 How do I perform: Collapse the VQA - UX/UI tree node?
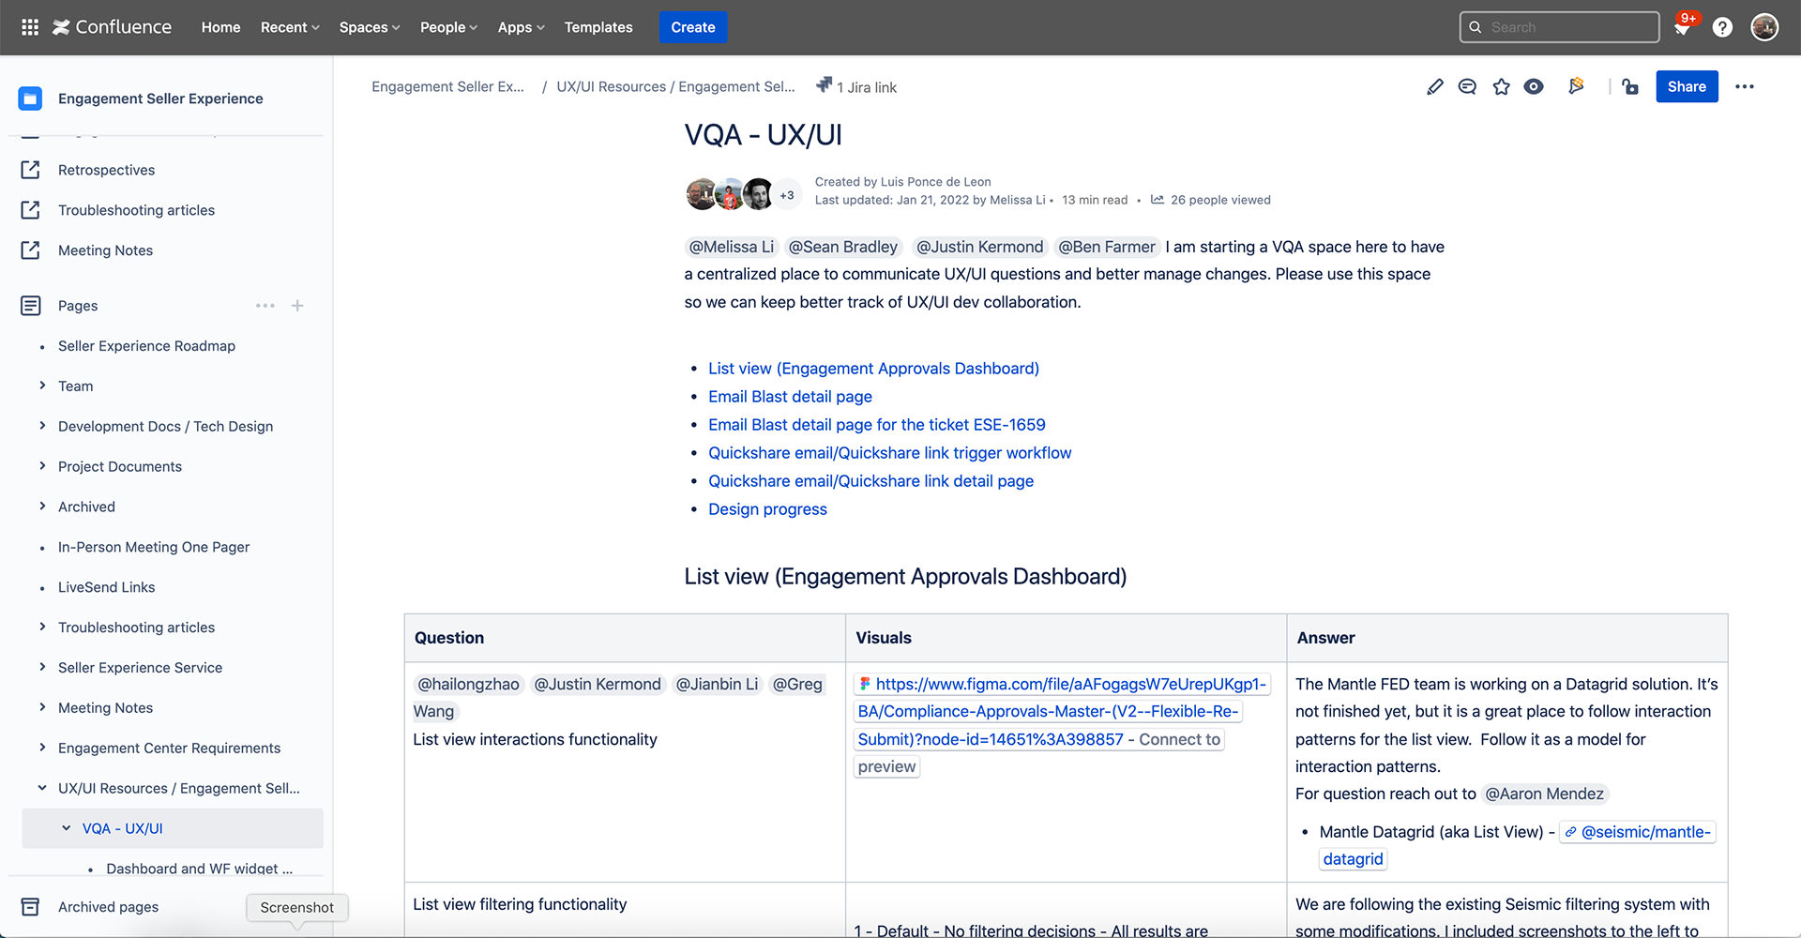[x=66, y=828]
